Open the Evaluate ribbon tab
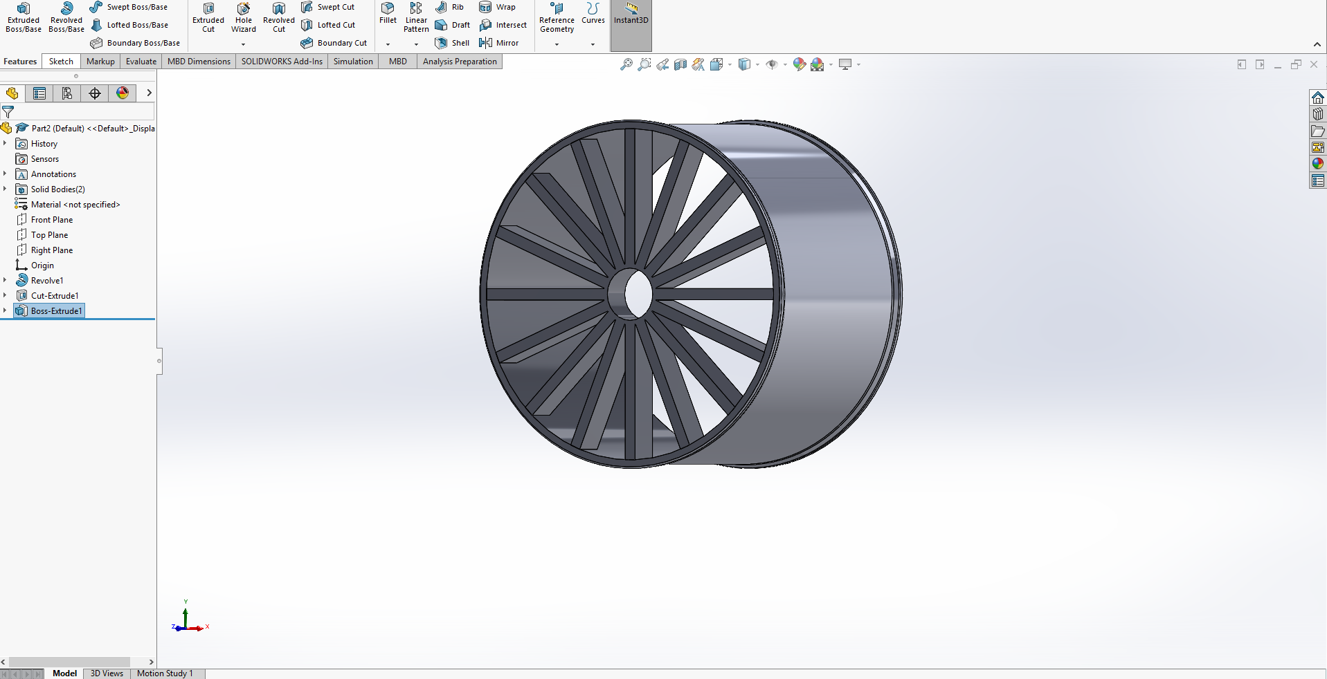 point(141,62)
